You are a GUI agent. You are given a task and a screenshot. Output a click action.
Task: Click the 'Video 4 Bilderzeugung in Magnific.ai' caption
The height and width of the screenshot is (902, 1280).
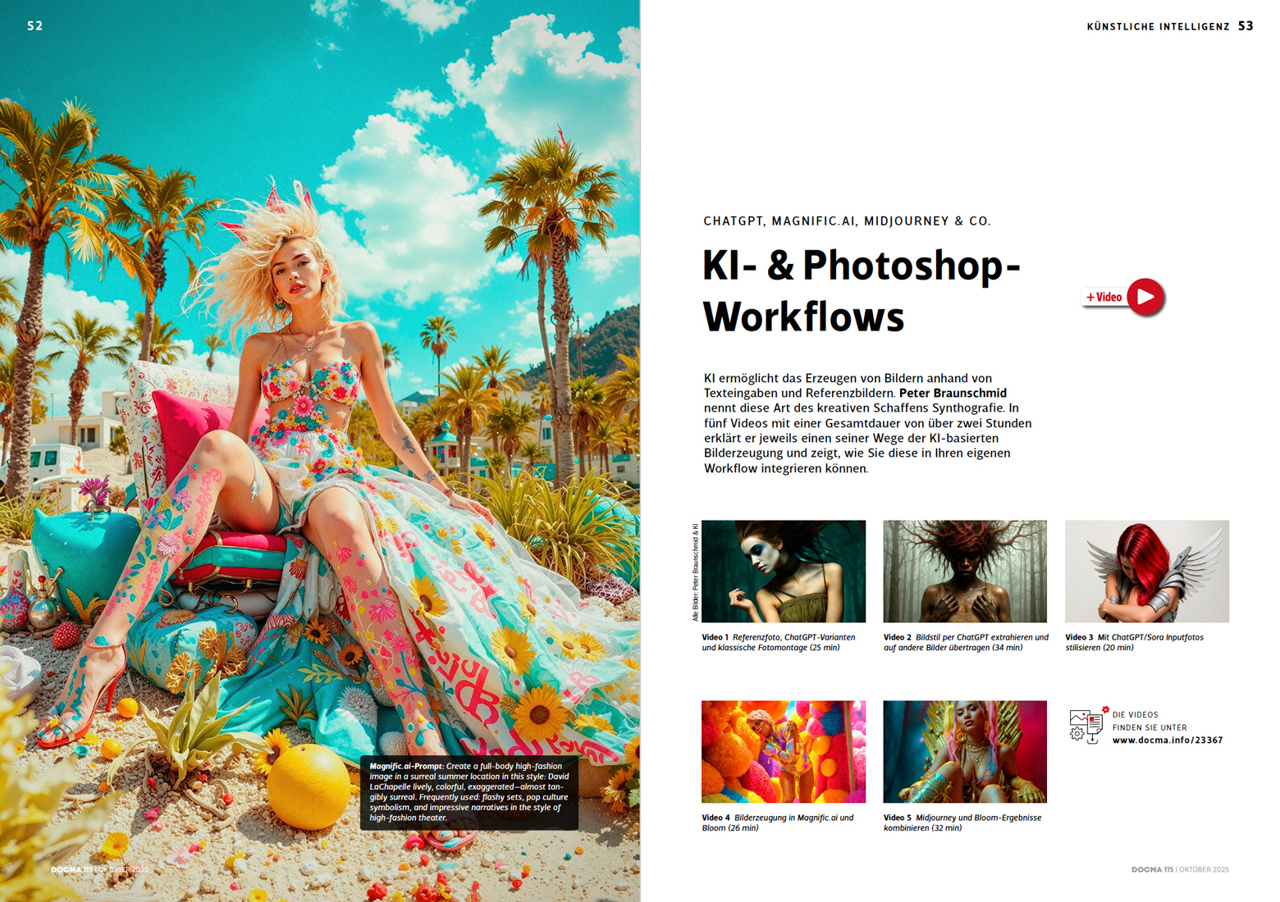778,822
